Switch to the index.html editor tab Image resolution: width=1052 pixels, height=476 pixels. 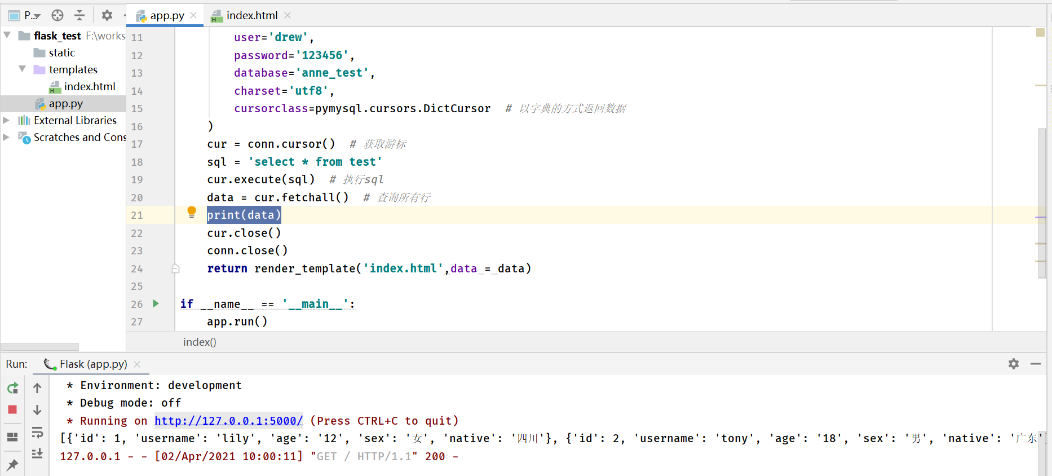click(x=251, y=15)
